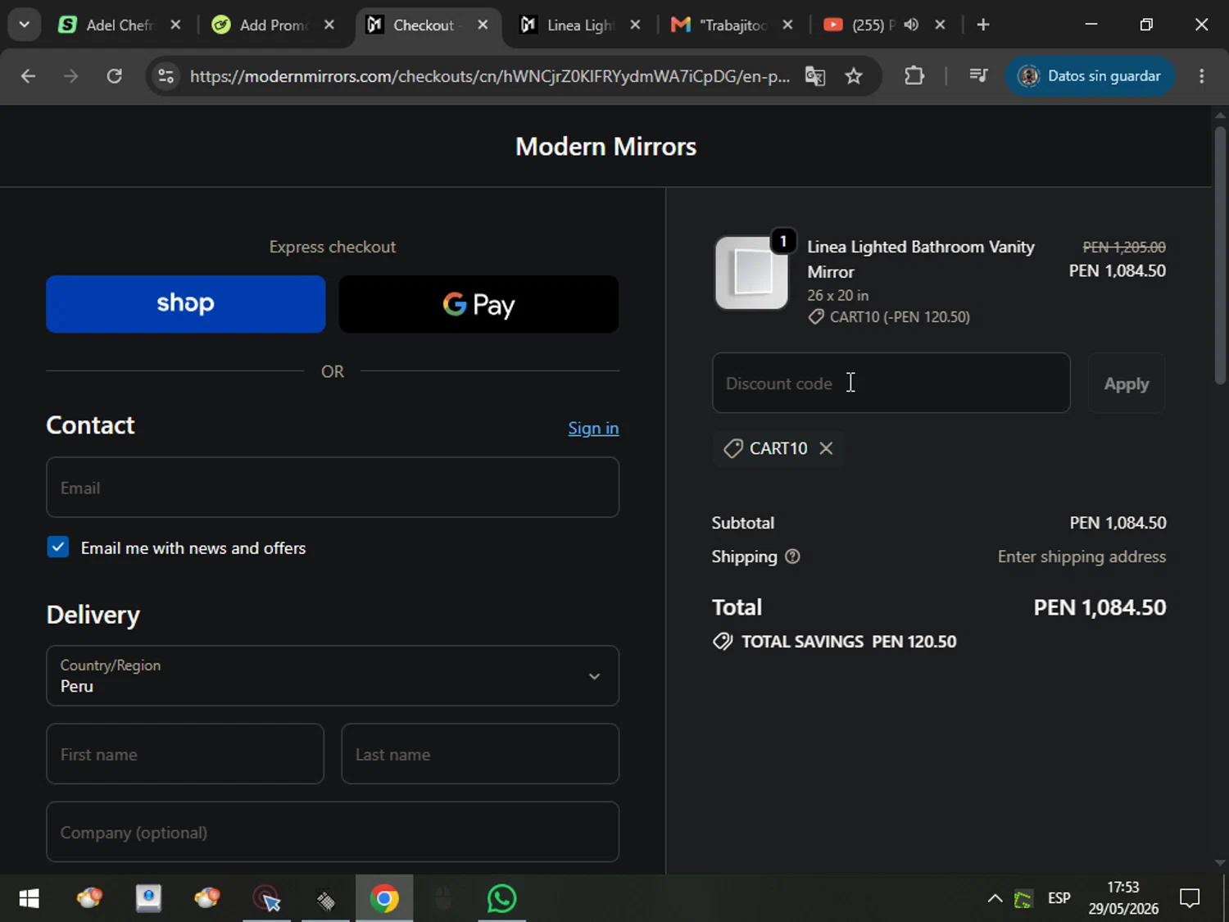Click the Last name field

[480, 754]
